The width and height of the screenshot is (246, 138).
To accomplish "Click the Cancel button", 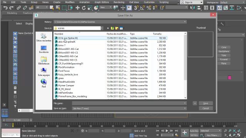I will (206, 108).
